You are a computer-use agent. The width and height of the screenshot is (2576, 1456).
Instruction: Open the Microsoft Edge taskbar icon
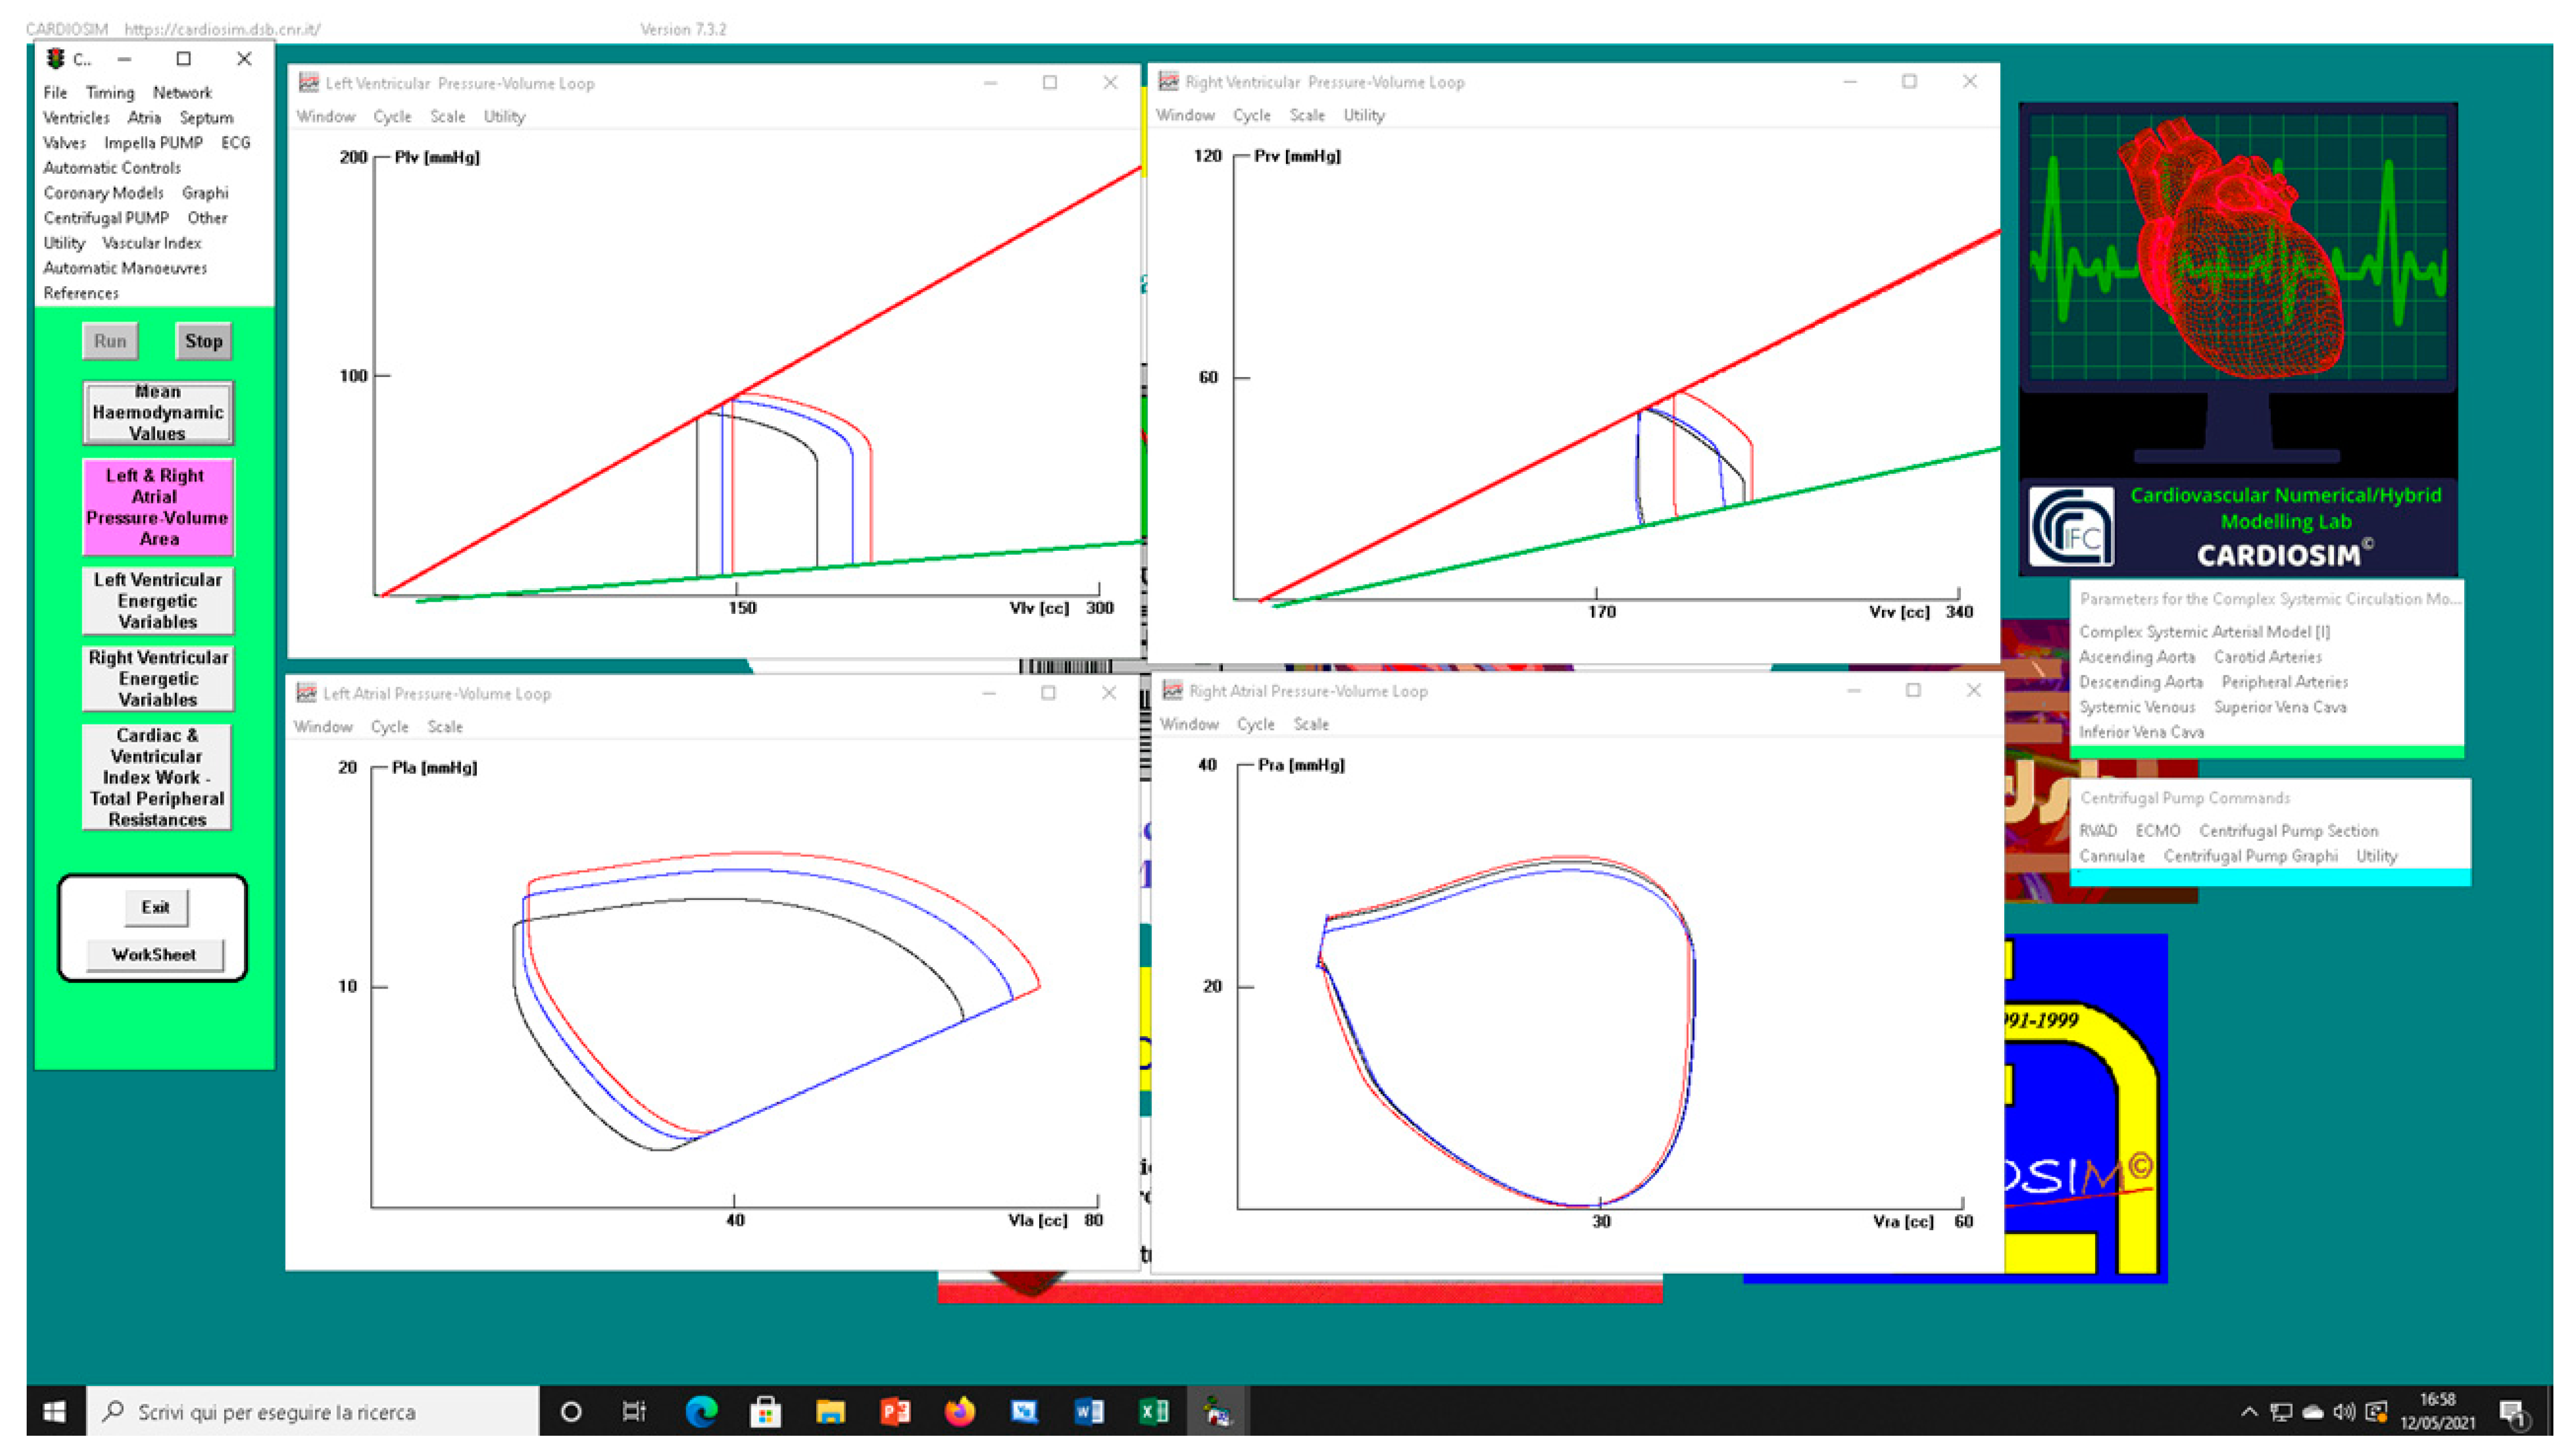point(702,1411)
